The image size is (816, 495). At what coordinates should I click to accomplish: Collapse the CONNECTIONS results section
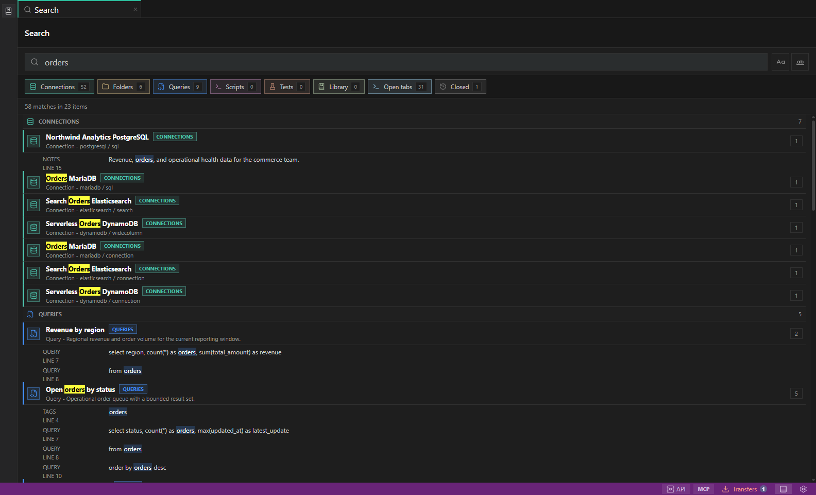(414, 122)
